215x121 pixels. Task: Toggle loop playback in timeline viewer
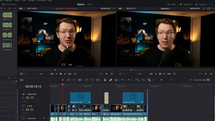[174, 74]
